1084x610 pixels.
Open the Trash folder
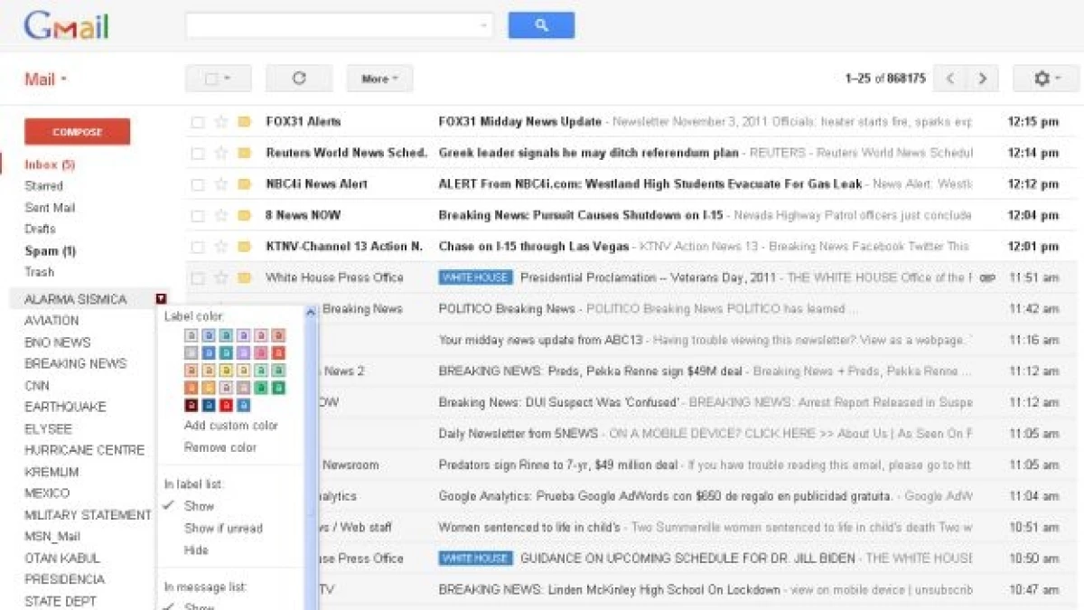(x=39, y=272)
